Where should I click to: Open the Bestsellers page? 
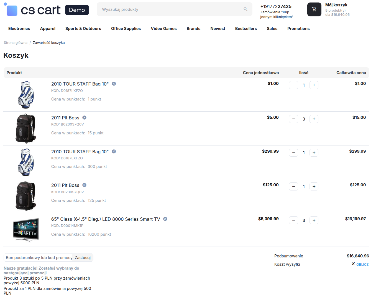246,29
